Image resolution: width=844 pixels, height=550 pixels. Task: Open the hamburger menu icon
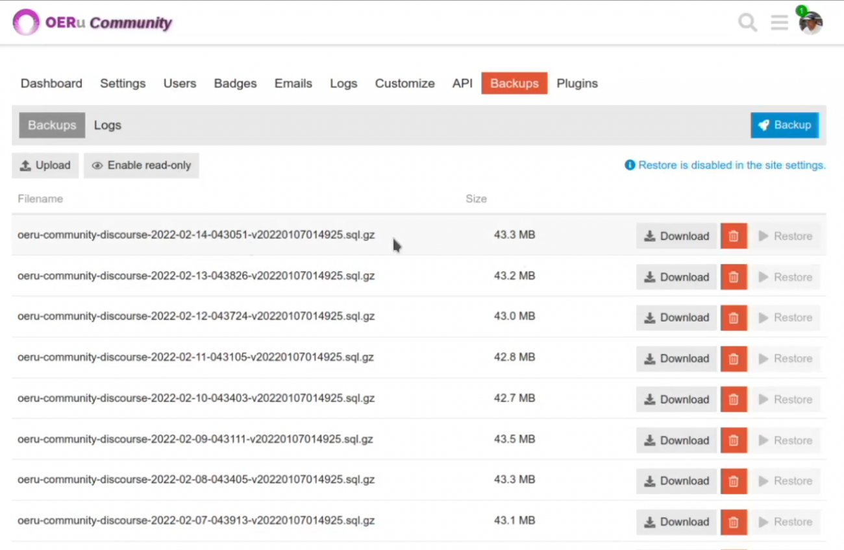click(779, 23)
